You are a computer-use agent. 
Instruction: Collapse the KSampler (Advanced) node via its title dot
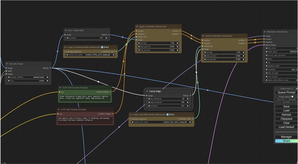pos(265,32)
